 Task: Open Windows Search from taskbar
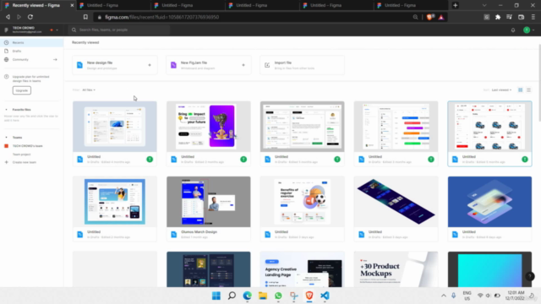(232, 296)
